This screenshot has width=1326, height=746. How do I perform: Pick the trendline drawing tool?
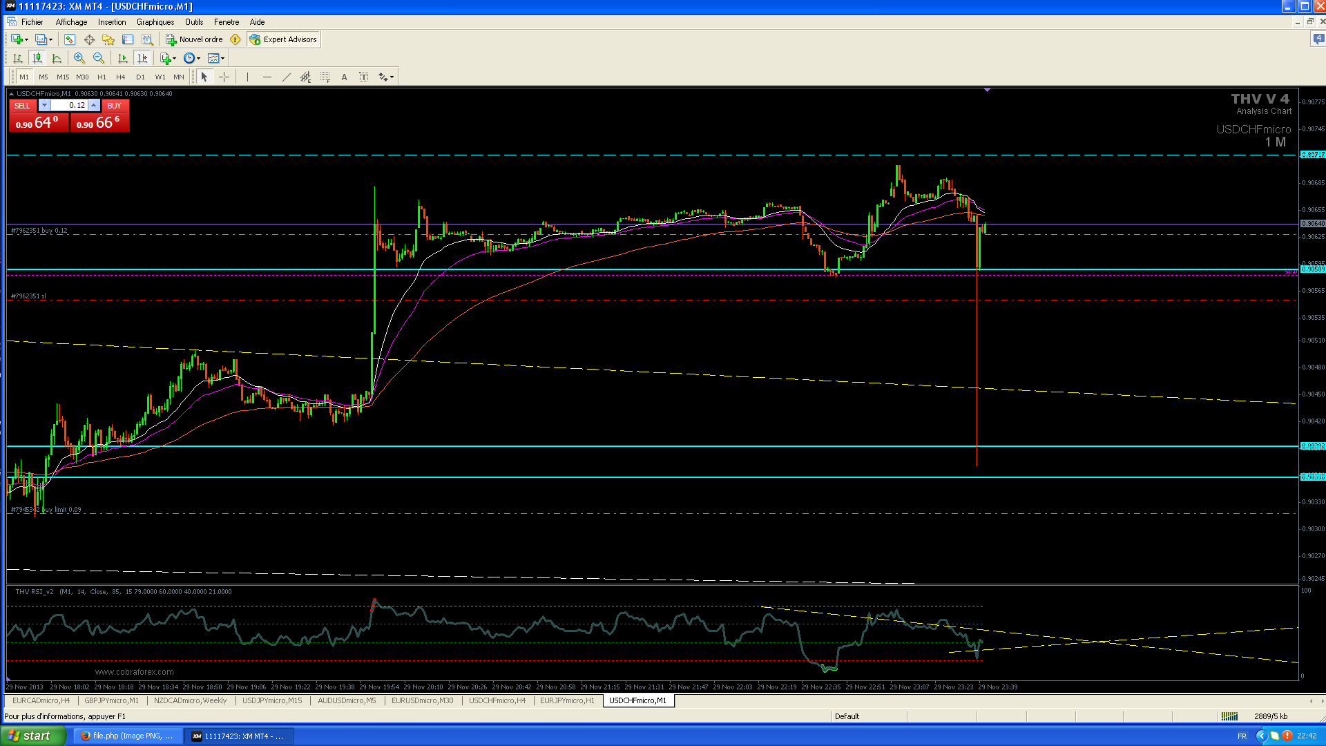286,77
